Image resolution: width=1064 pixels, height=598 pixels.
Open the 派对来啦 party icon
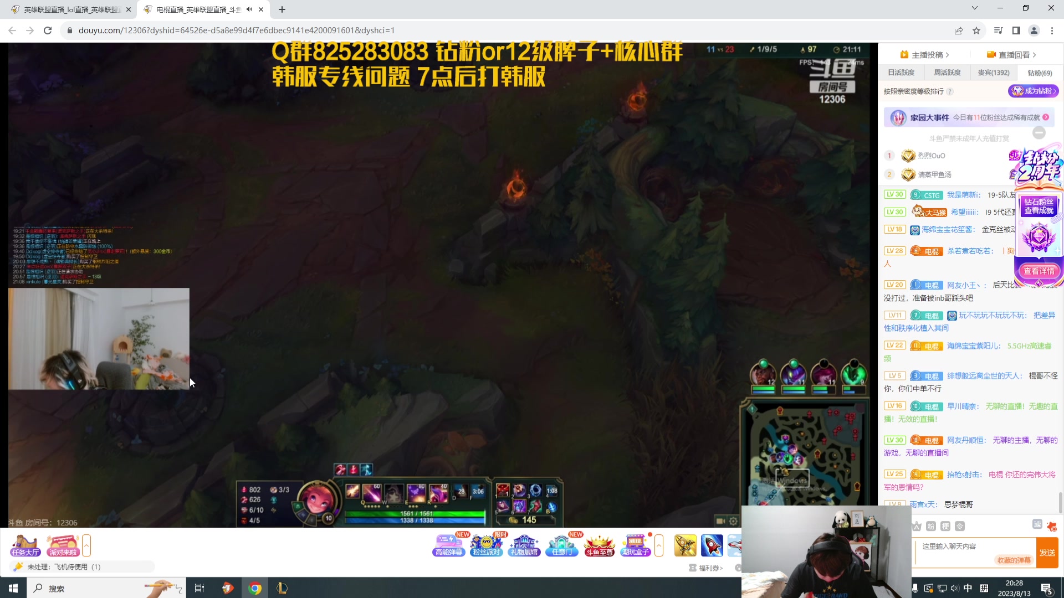(63, 545)
